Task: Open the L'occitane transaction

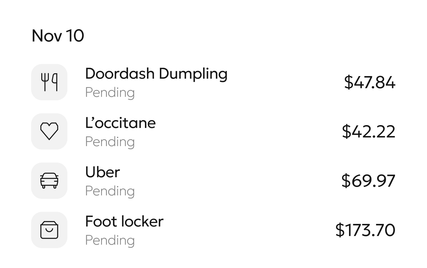Action: (x=120, y=123)
